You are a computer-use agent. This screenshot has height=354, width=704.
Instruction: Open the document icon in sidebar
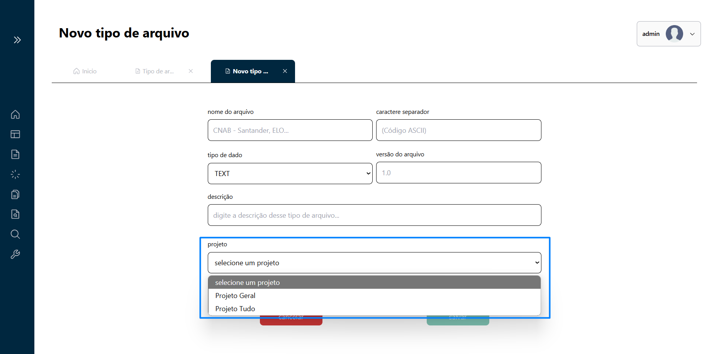coord(15,154)
